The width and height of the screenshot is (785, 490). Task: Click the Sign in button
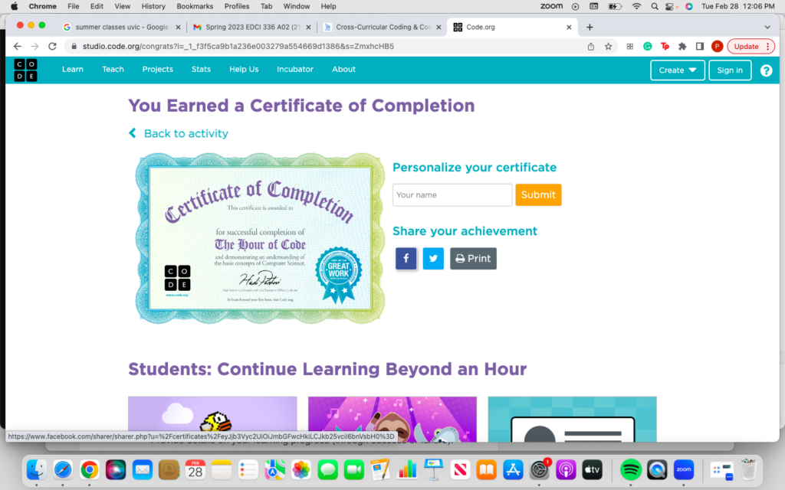pos(730,70)
